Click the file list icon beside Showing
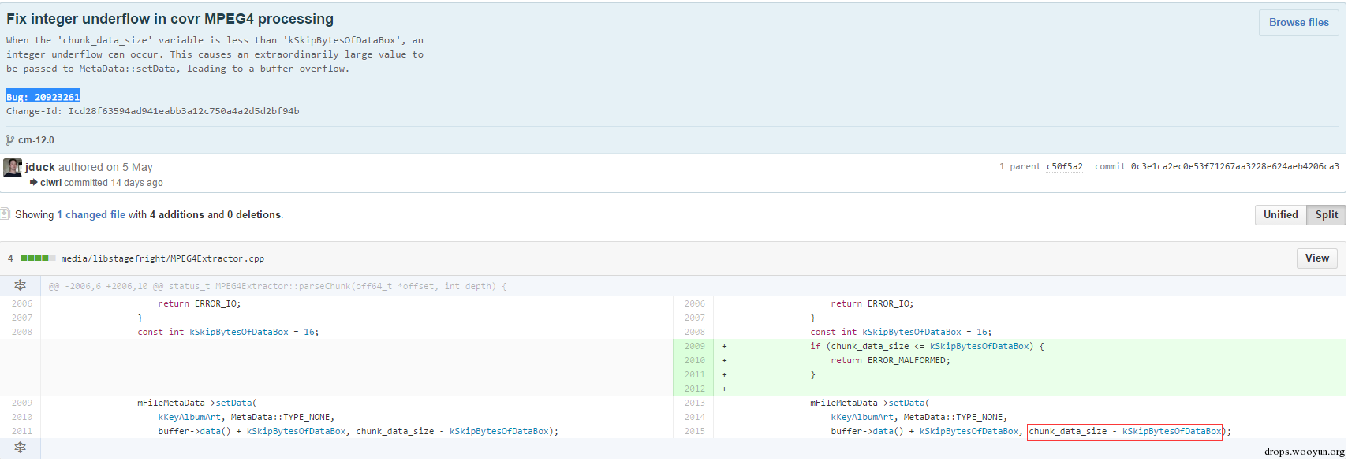Screen dimensions: 1348x461 [5, 214]
